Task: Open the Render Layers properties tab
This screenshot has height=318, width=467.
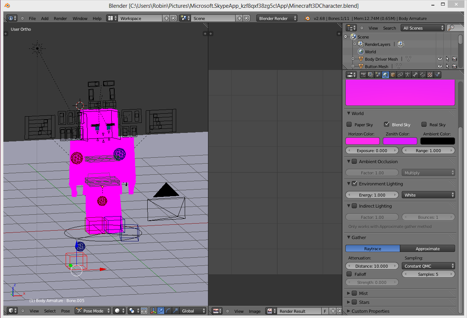Action: click(371, 75)
